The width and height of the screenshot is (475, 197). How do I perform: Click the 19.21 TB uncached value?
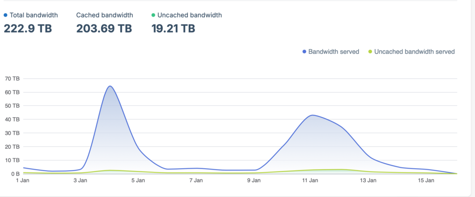[173, 28]
